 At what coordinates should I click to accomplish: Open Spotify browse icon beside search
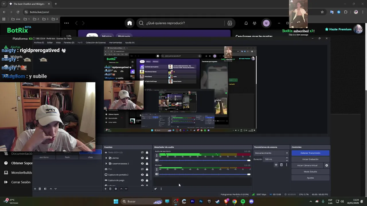tap(230, 23)
